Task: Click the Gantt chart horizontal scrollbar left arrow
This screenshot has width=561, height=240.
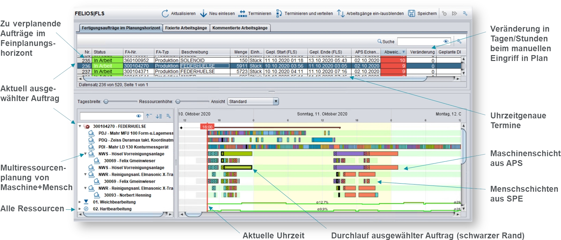Action: coord(182,214)
